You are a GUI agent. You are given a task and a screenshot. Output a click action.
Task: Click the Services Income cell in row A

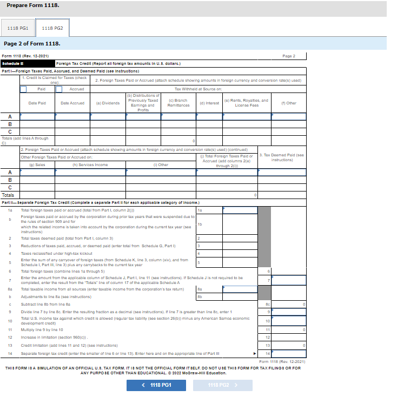click(90, 173)
